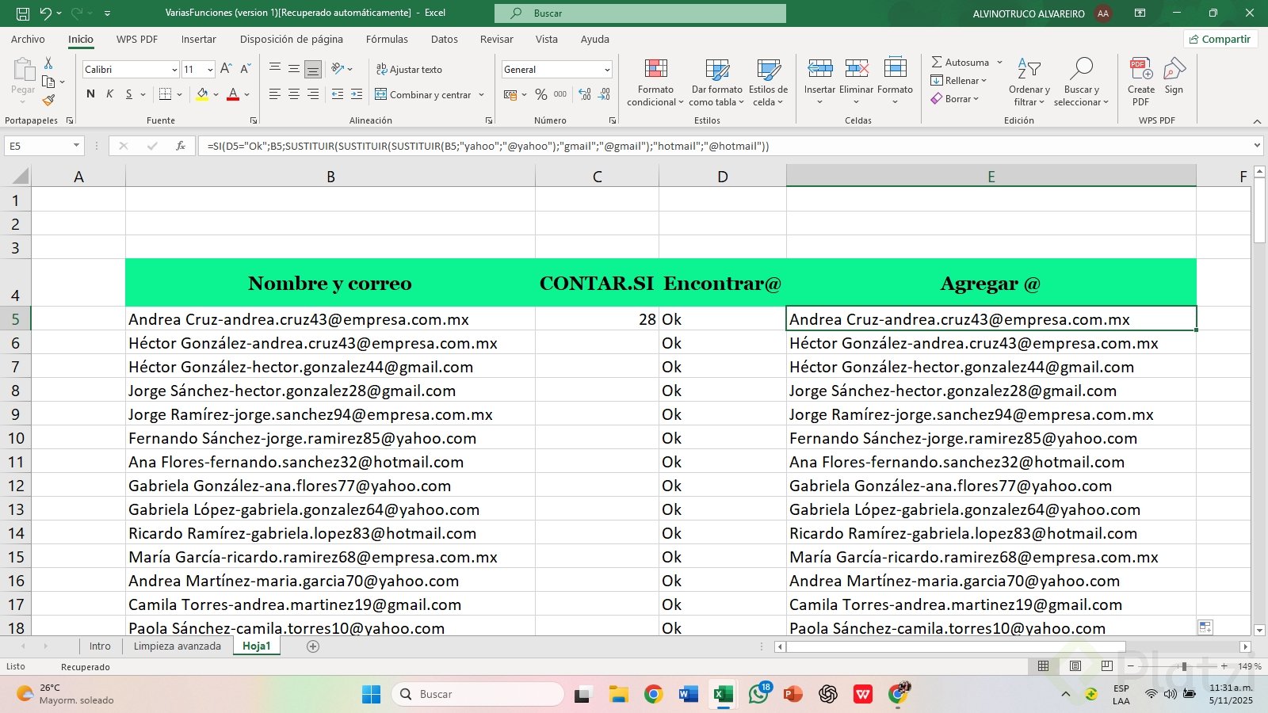
Task: Apply percent style to the cell
Action: [x=541, y=94]
